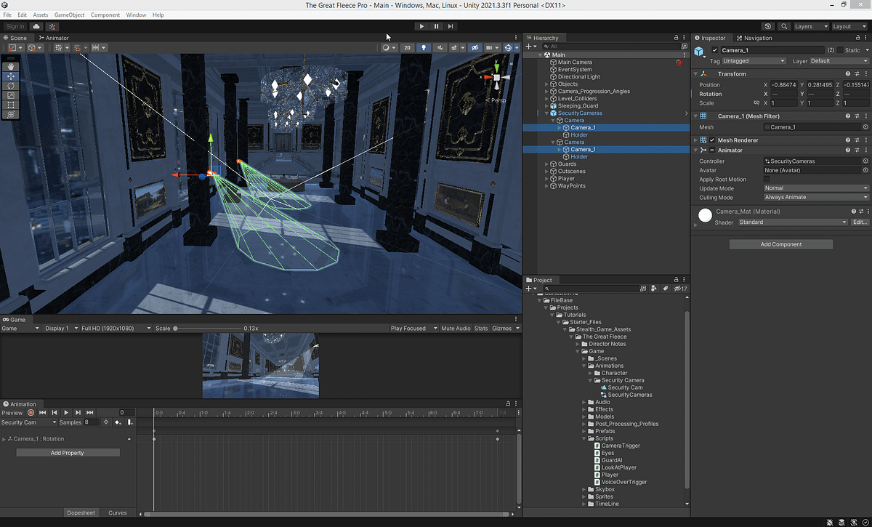
Task: Mute scene audio in the Scene toolbar
Action: [440, 47]
